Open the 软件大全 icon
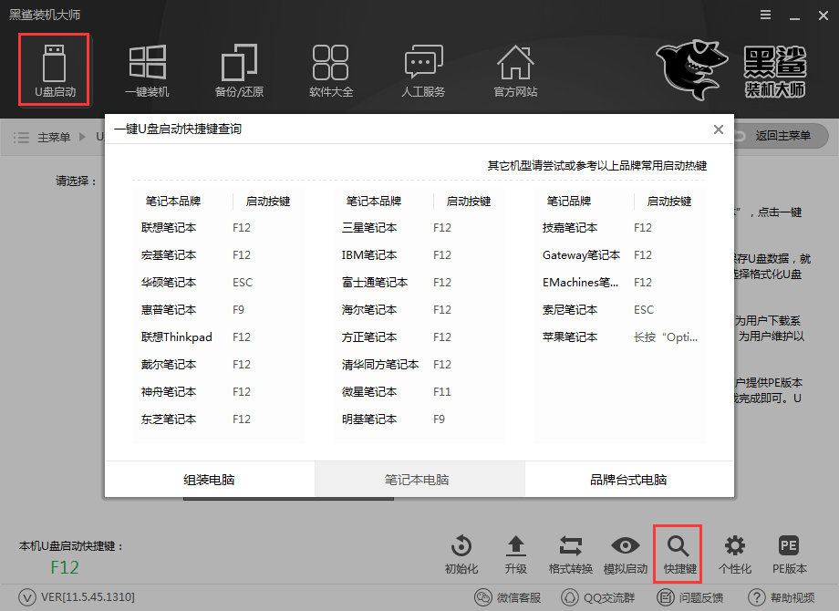The height and width of the screenshot is (611, 839). (331, 70)
